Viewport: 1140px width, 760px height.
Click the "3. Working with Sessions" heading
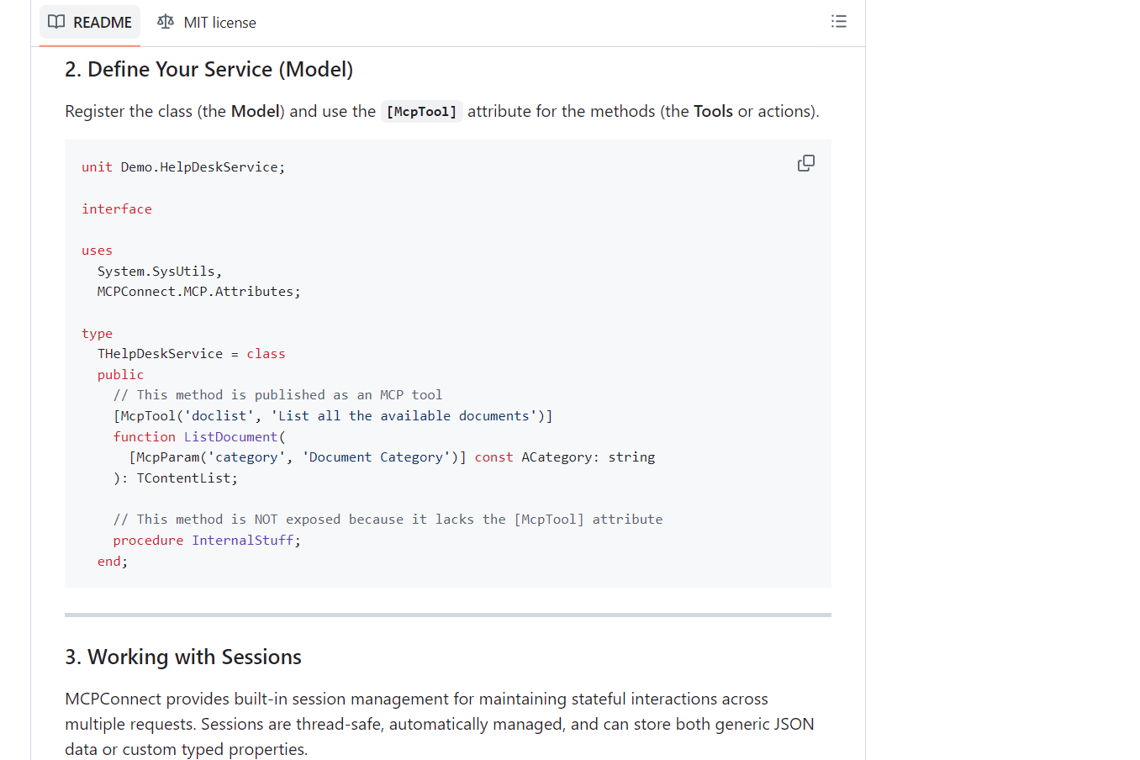pyautogui.click(x=182, y=657)
